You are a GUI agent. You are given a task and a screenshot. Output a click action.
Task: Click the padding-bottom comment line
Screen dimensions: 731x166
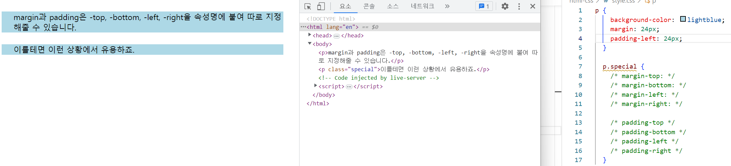coord(648,132)
